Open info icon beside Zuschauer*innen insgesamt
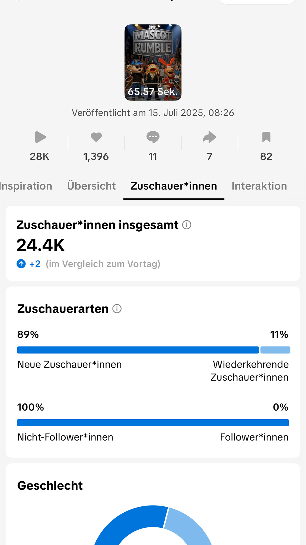This screenshot has height=545, width=306. tap(187, 225)
